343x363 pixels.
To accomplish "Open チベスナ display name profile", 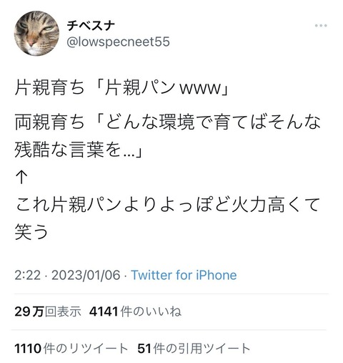I will tap(91, 26).
